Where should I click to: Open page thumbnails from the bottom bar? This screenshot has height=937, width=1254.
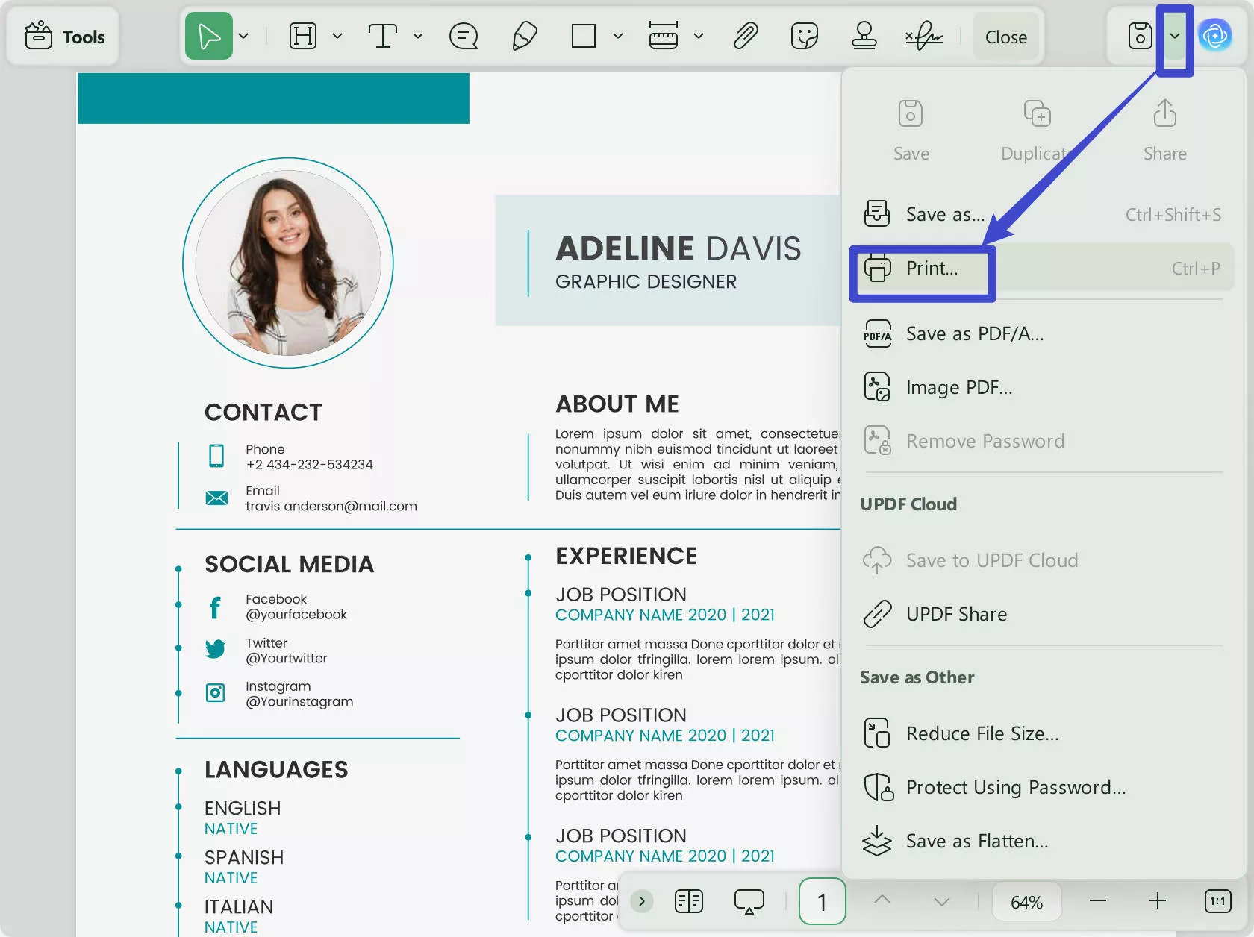pos(688,901)
